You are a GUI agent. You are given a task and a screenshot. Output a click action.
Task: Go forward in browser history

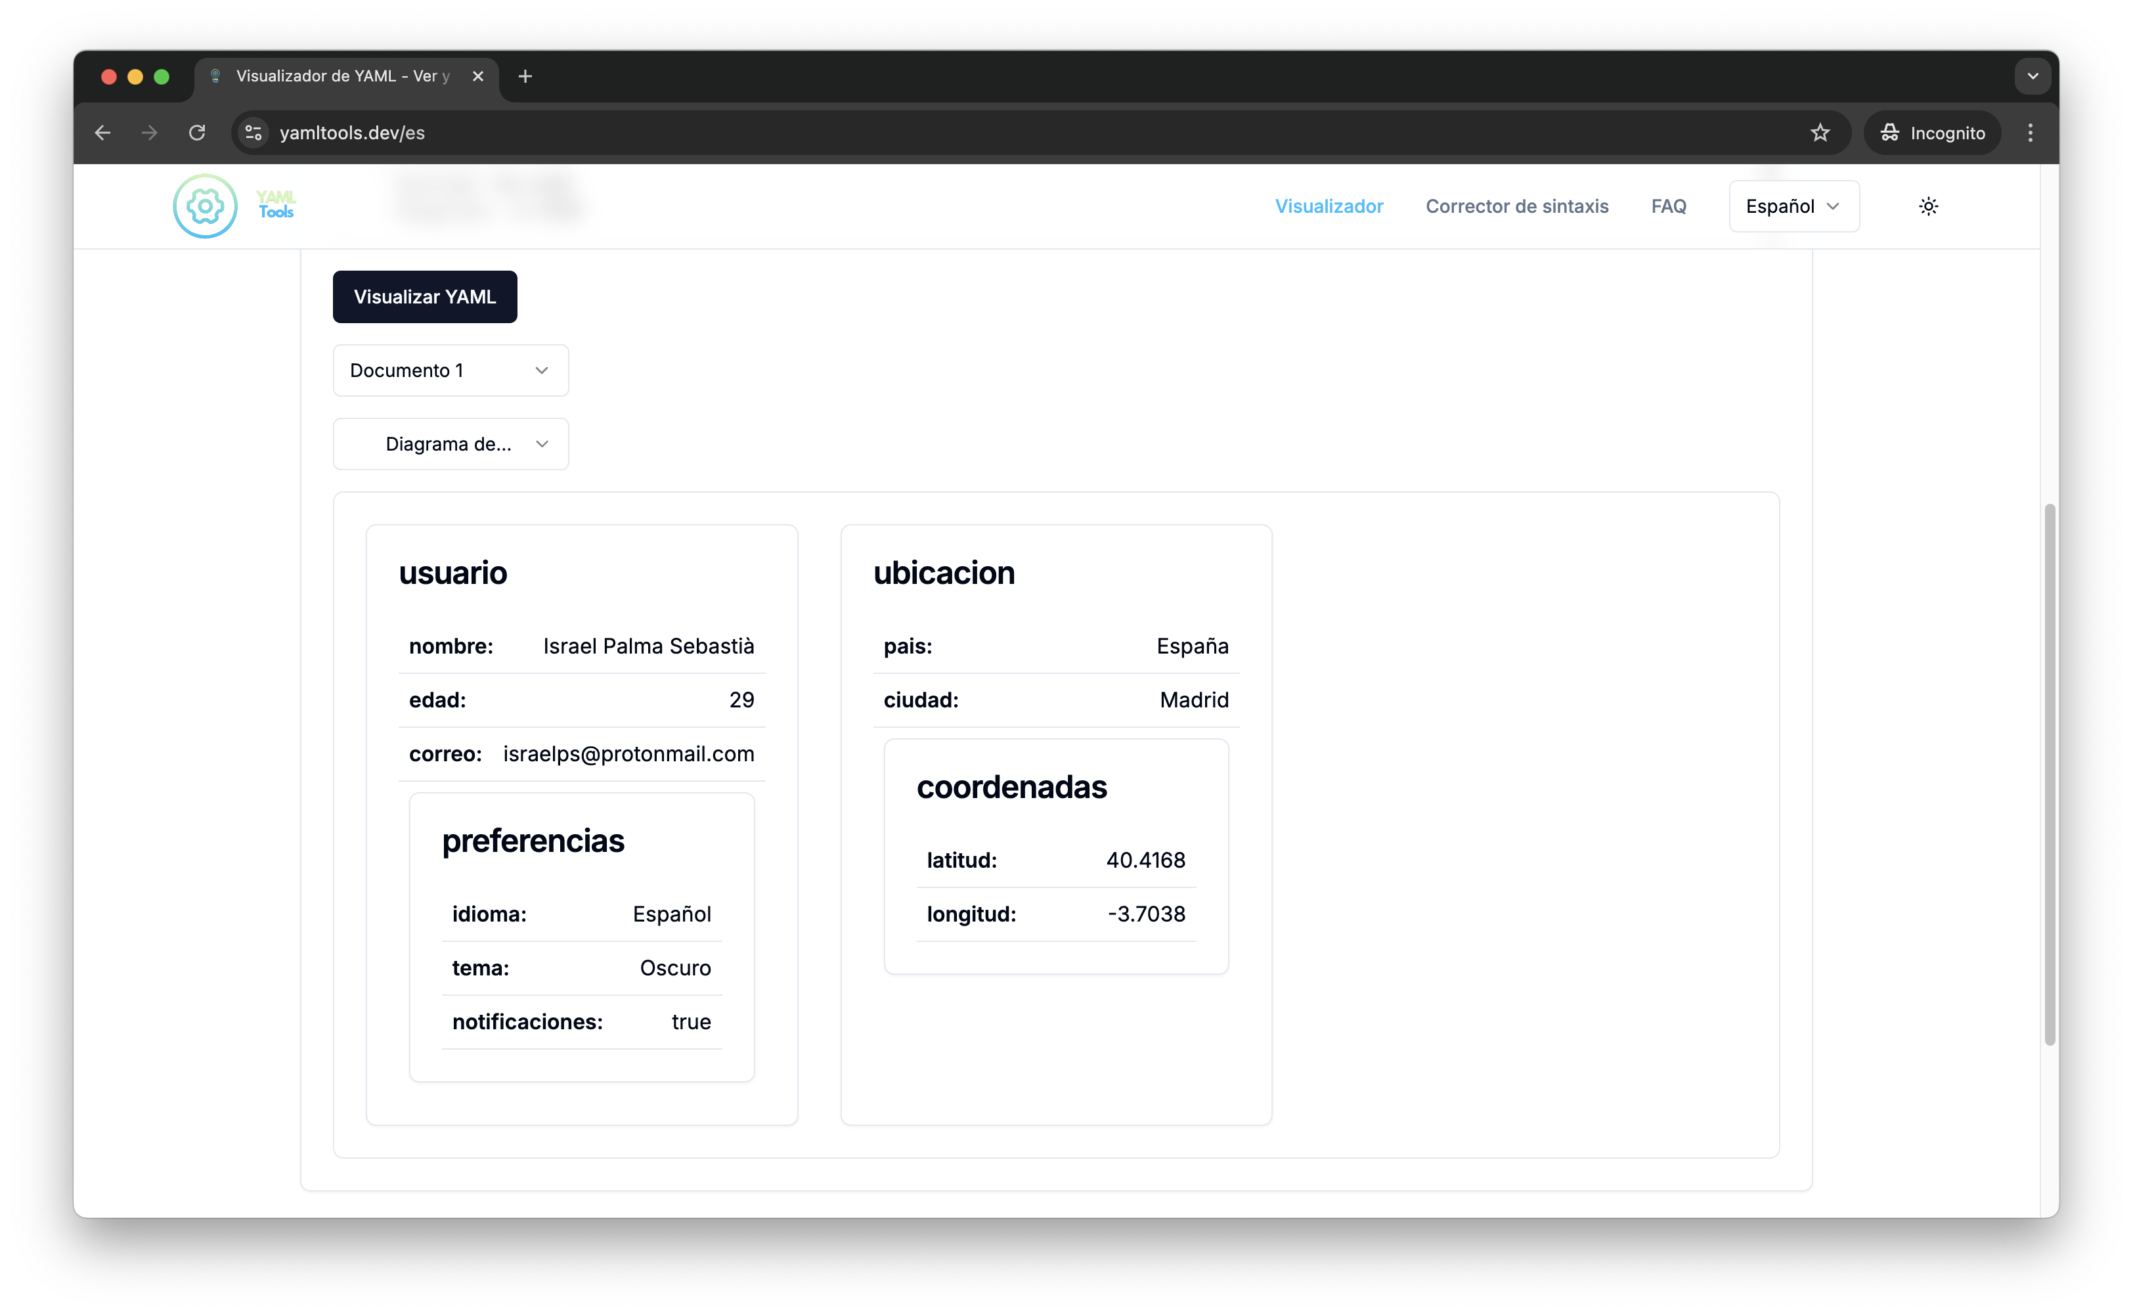click(150, 132)
